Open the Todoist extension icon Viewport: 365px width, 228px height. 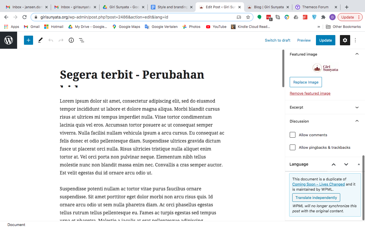(305, 17)
